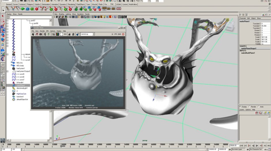Image resolution: width=271 pixels, height=151 pixels.
Task: Toggle IPR pause button in Render View
Action: [112, 34]
